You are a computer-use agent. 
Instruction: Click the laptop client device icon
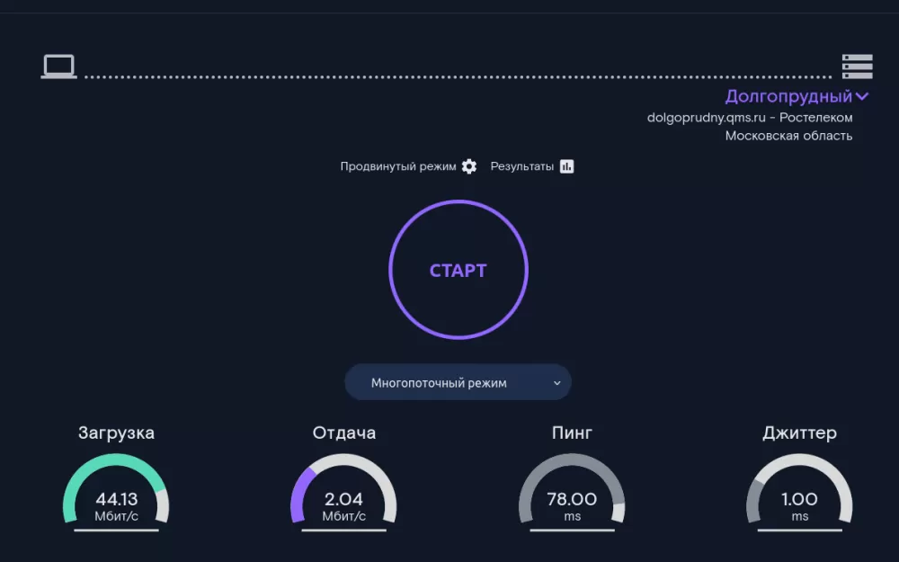point(59,67)
